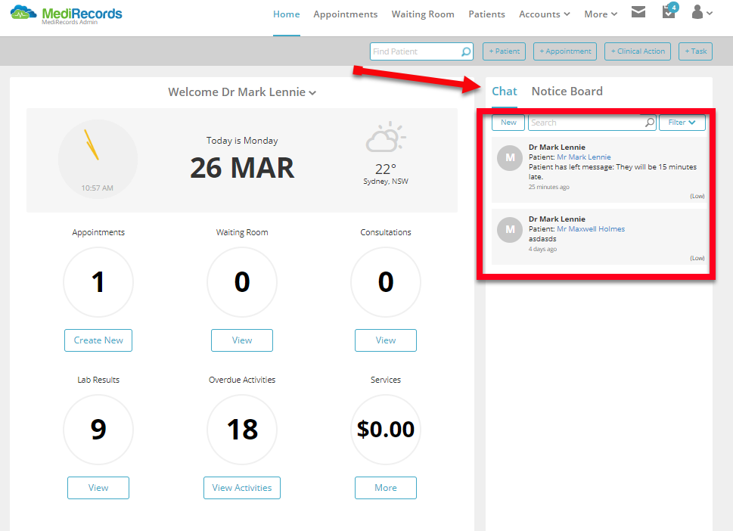Click the MediRecords cloud logo
Image resolution: width=733 pixels, height=531 pixels.
pyautogui.click(x=23, y=13)
